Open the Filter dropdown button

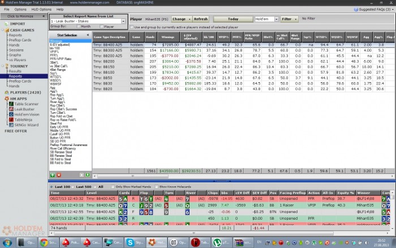[x=290, y=19]
